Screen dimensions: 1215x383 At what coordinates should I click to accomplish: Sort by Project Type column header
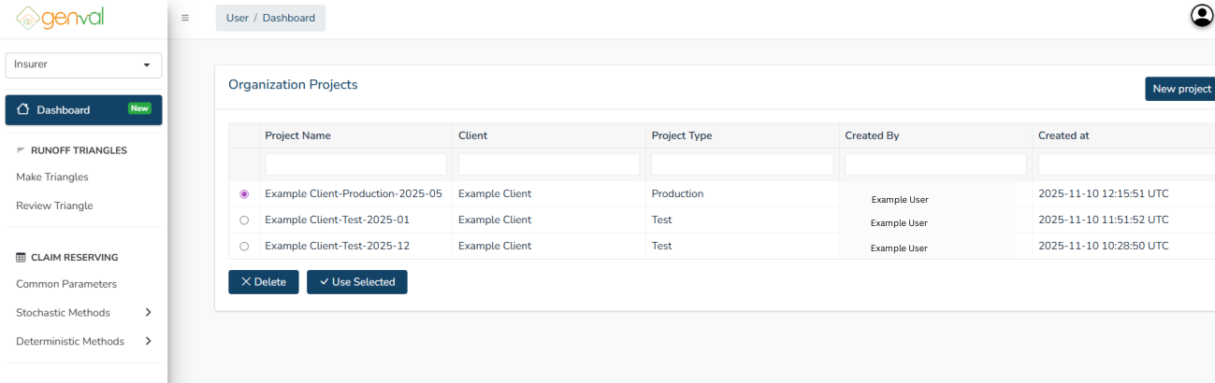pos(682,135)
